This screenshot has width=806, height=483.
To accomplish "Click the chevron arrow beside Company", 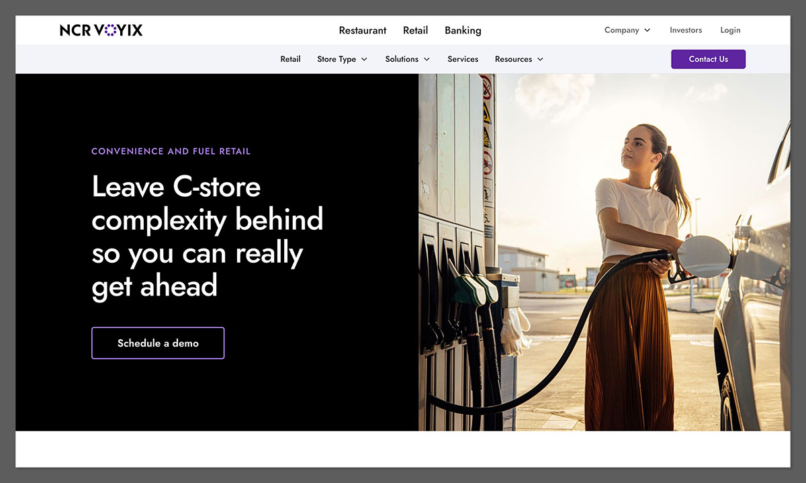I will [647, 30].
